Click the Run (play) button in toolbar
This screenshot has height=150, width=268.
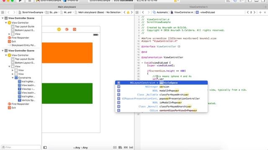pyautogui.click(x=20, y=1)
